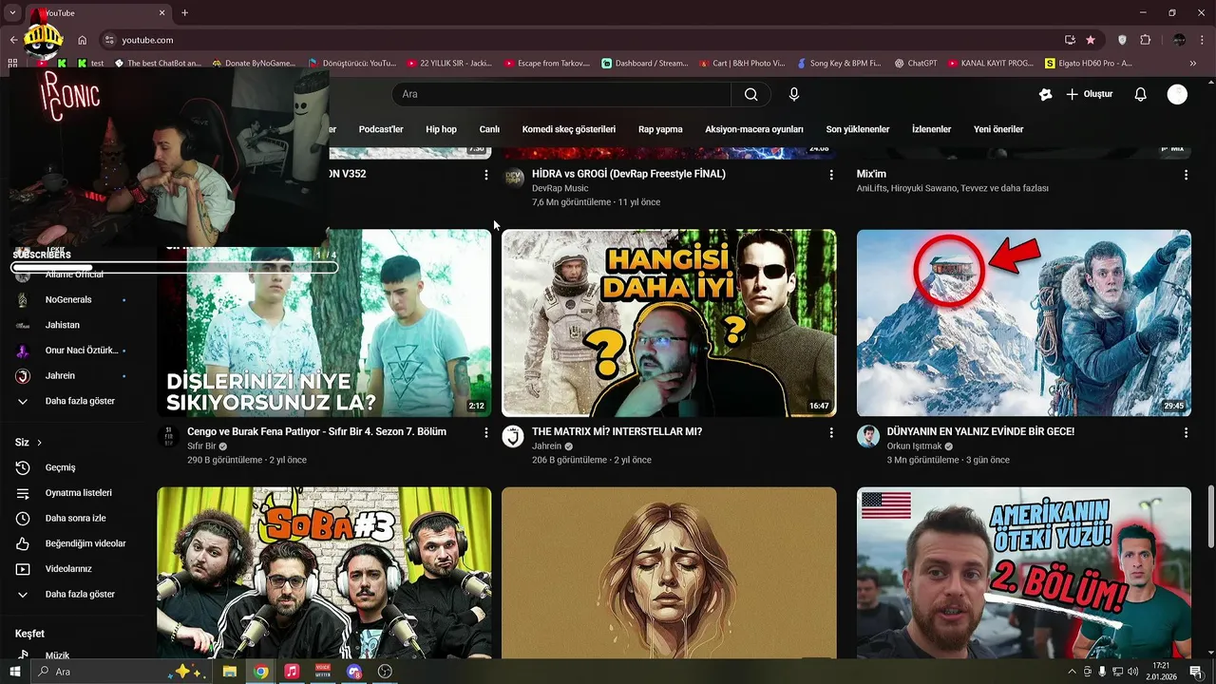
Task: Click the youtube.com address bar
Action: point(579,40)
